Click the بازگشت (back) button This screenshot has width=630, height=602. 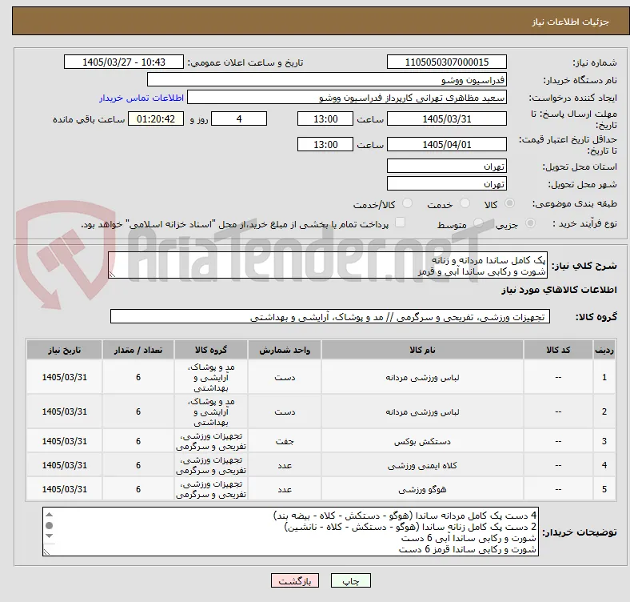coord(295,580)
